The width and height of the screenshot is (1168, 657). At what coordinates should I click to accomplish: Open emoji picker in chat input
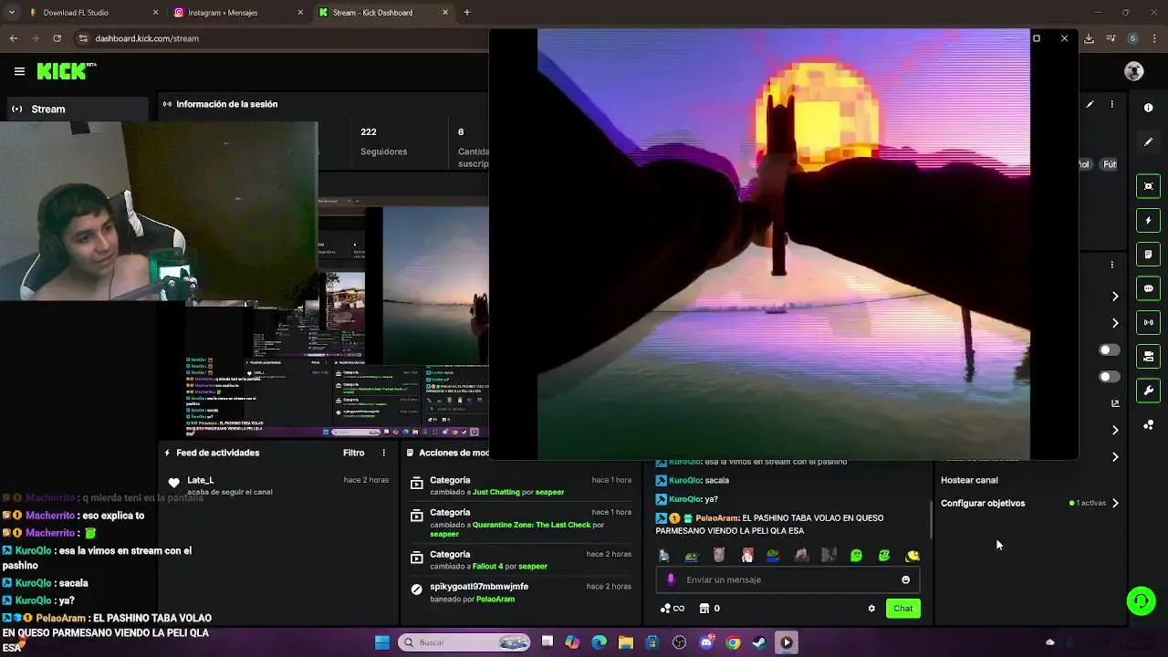(x=905, y=579)
